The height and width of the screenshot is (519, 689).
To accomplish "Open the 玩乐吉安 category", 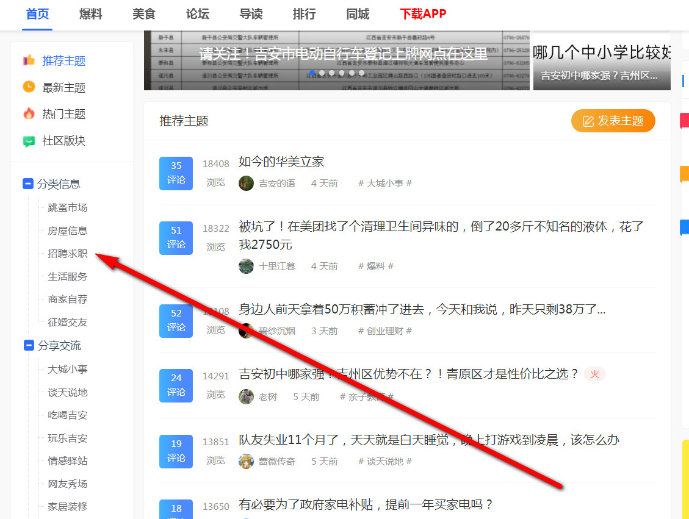I will pos(68,438).
